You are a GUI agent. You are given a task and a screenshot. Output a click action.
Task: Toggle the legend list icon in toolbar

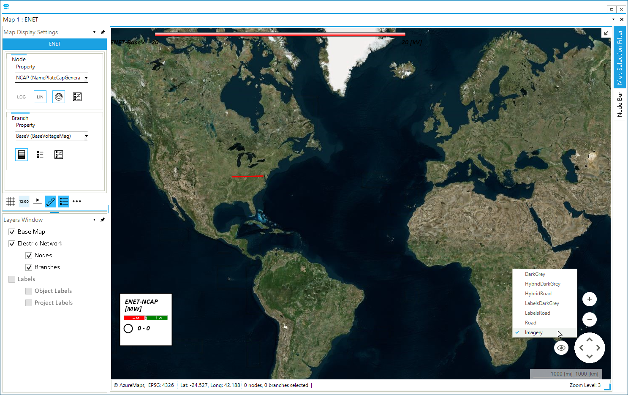(64, 202)
